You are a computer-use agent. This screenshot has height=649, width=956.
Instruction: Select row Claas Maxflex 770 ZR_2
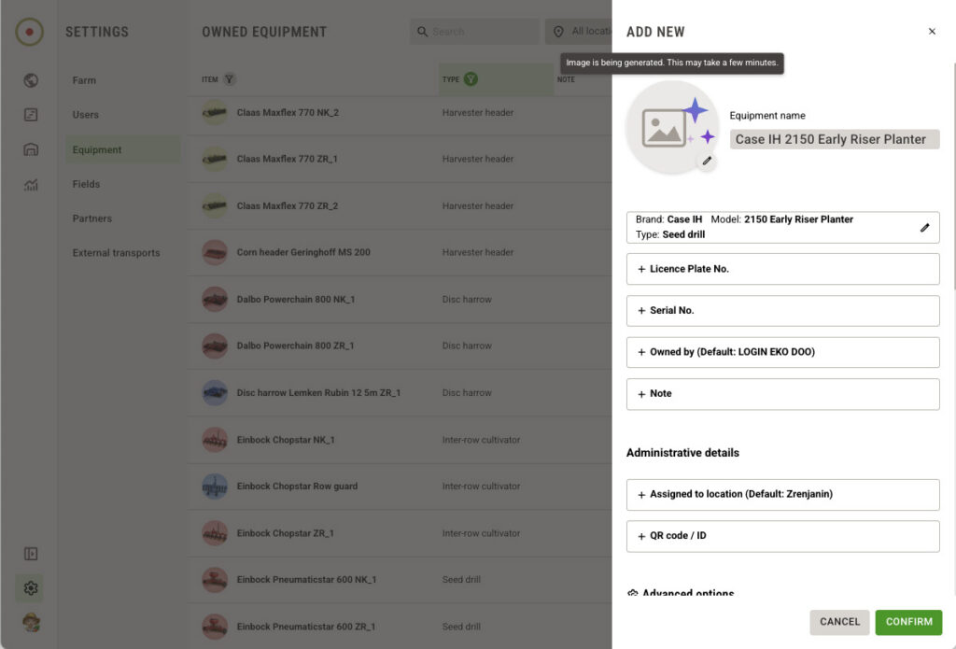(400, 205)
